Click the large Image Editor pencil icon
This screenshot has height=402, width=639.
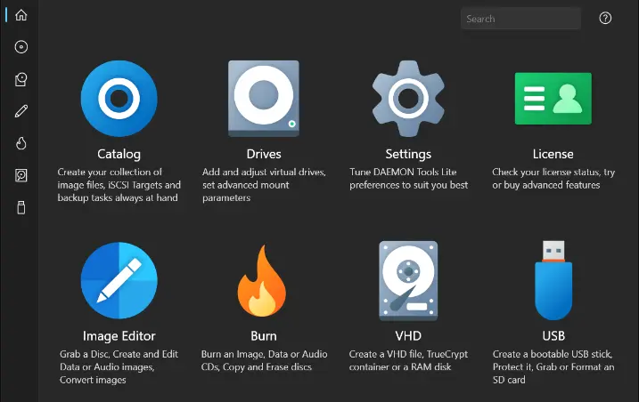[x=119, y=280]
